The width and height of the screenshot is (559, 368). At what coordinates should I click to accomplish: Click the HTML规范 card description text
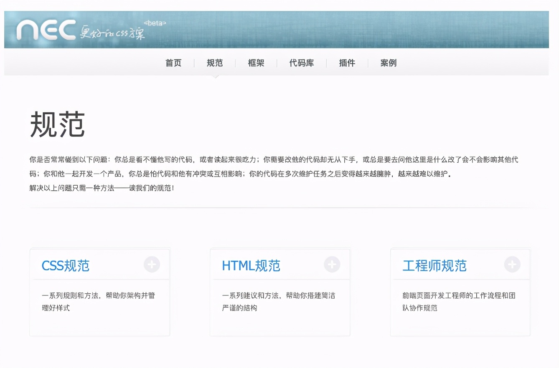[279, 302]
